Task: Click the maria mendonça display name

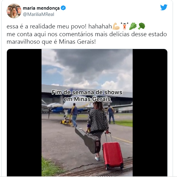Action: pos(41,8)
